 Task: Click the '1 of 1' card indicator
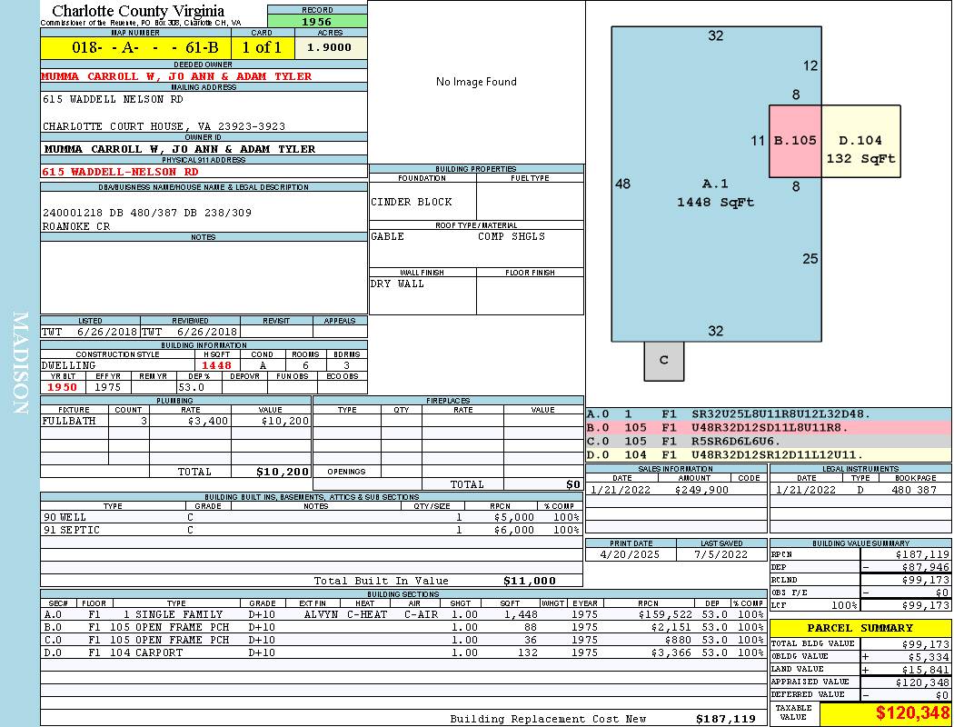click(261, 47)
